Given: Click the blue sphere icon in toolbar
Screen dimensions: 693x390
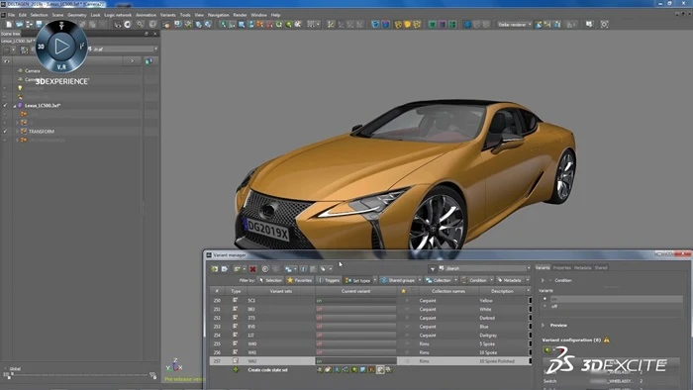Looking at the screenshot, I should [467, 25].
